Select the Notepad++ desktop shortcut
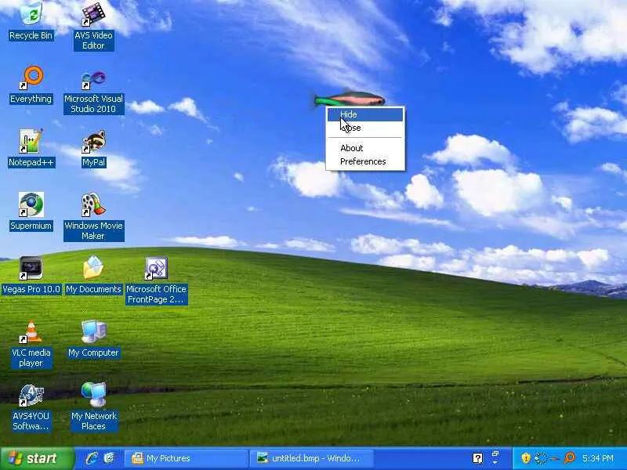 (x=31, y=149)
